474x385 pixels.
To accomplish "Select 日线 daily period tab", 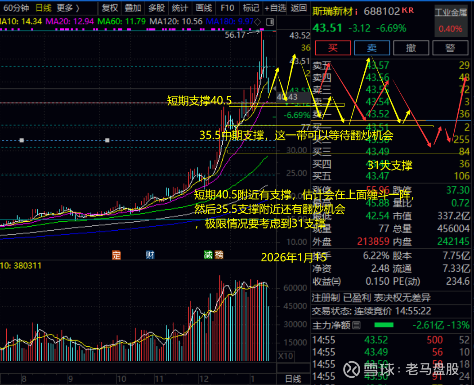I will click(44, 8).
